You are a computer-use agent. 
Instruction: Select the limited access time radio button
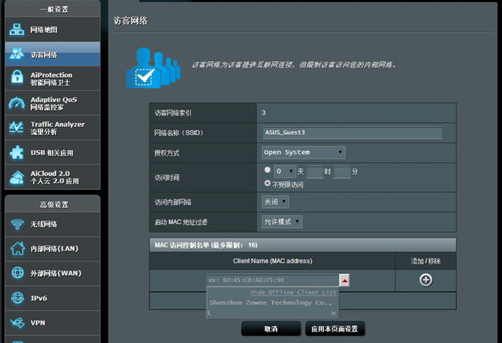point(267,170)
